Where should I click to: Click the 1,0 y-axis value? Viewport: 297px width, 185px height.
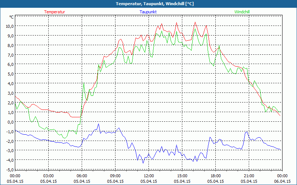tap(10, 112)
